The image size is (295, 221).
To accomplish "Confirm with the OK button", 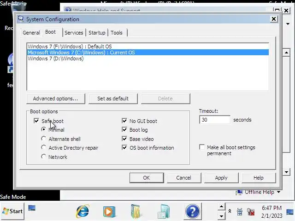I will 147,178.
